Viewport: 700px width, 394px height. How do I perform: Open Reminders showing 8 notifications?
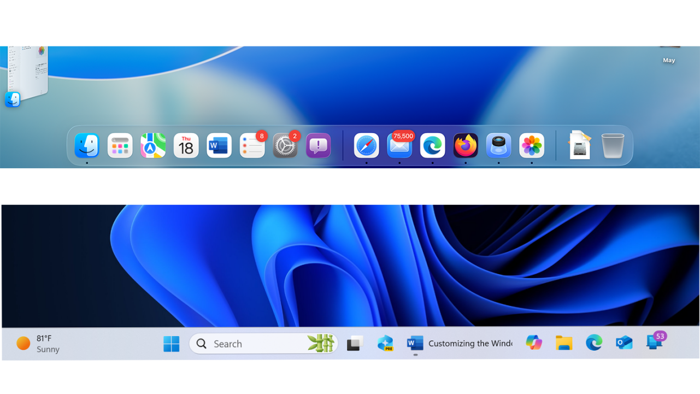[252, 145]
